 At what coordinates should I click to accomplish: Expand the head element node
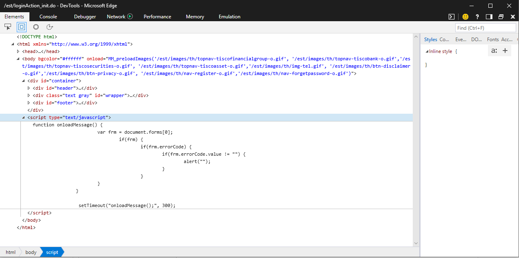click(x=18, y=51)
